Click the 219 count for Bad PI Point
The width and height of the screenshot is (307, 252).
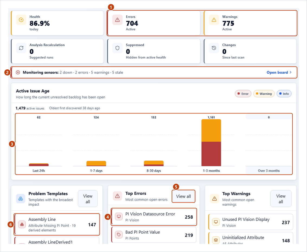189,235
